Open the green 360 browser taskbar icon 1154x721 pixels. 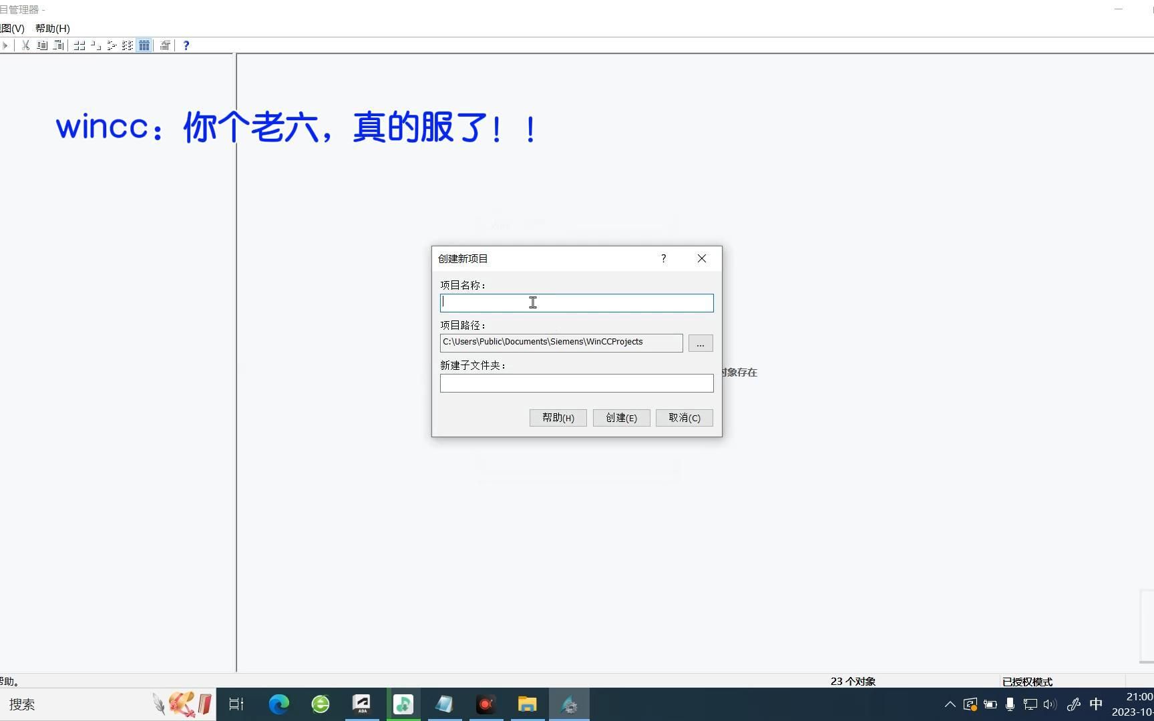click(321, 704)
